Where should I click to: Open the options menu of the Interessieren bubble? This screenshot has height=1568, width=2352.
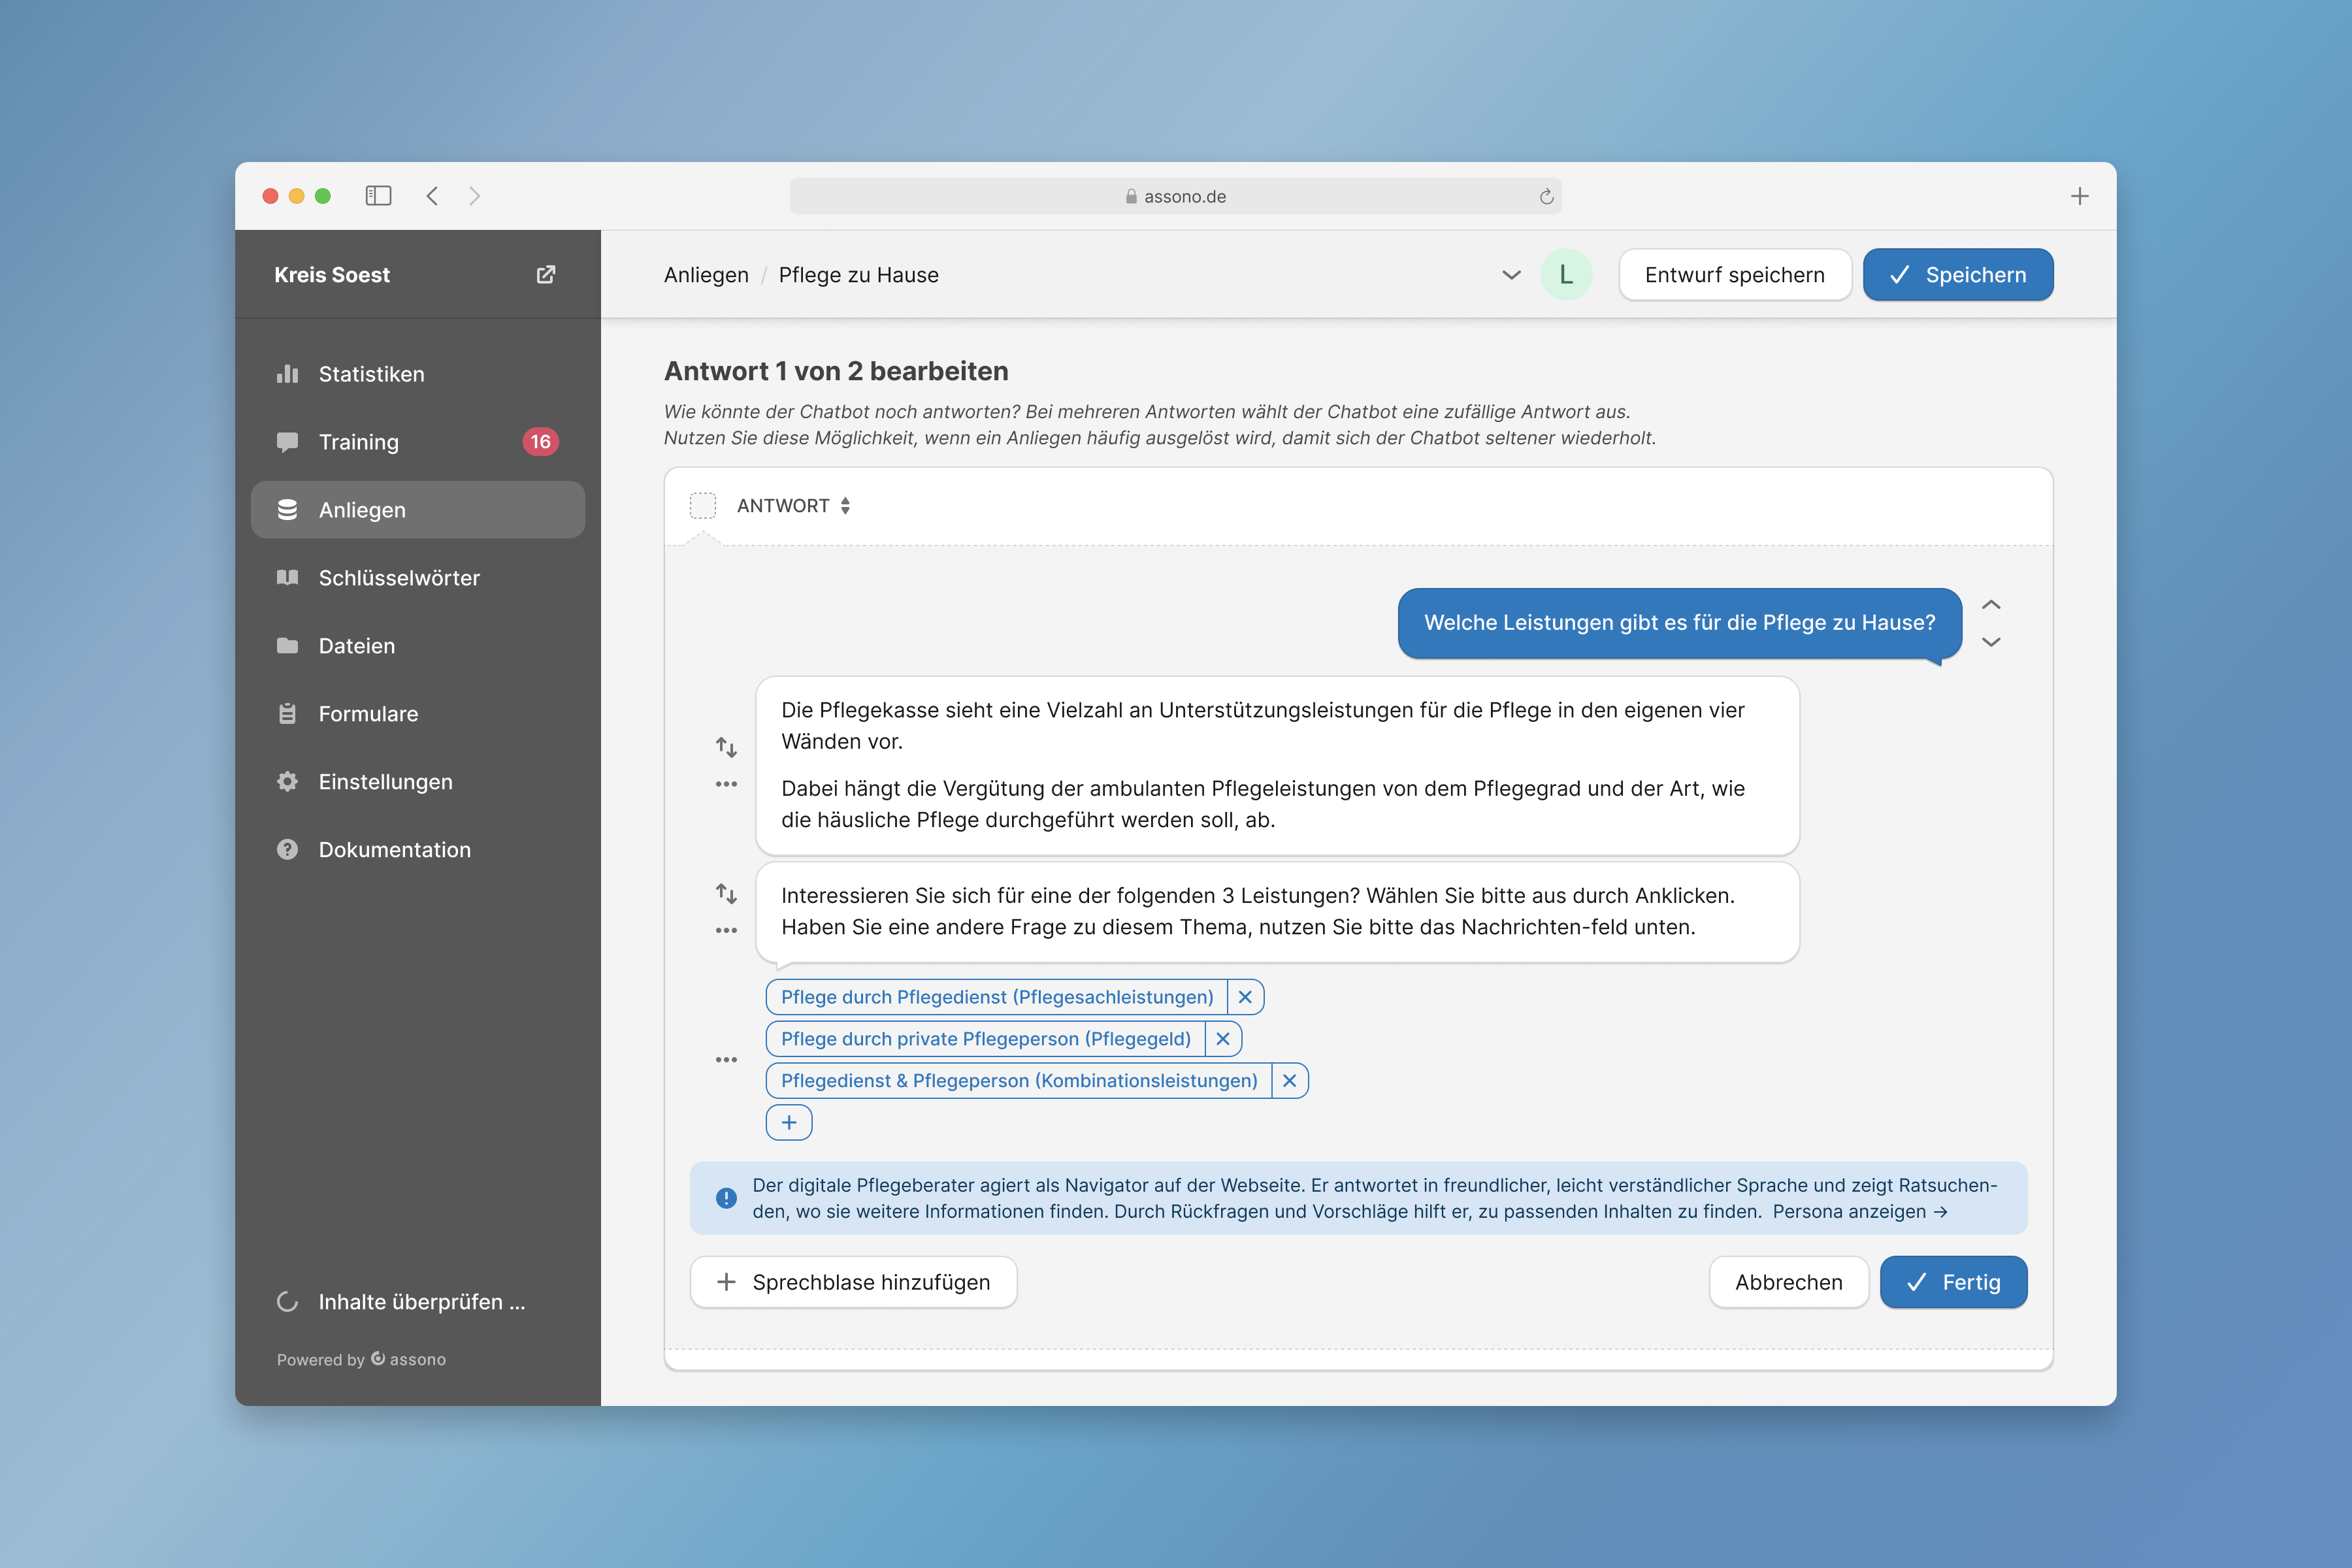point(726,930)
